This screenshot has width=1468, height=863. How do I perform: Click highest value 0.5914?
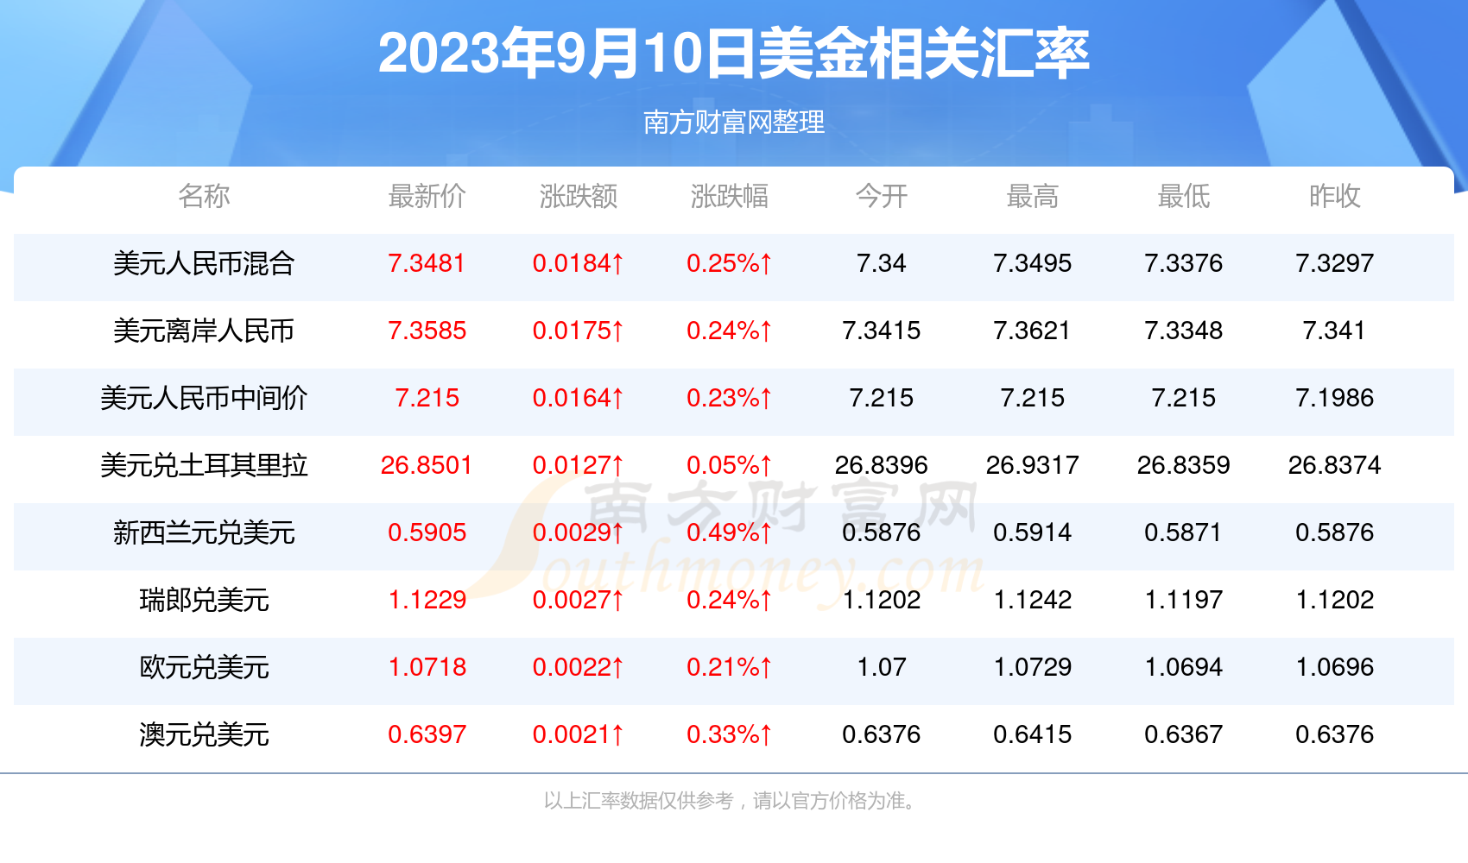[1033, 532]
